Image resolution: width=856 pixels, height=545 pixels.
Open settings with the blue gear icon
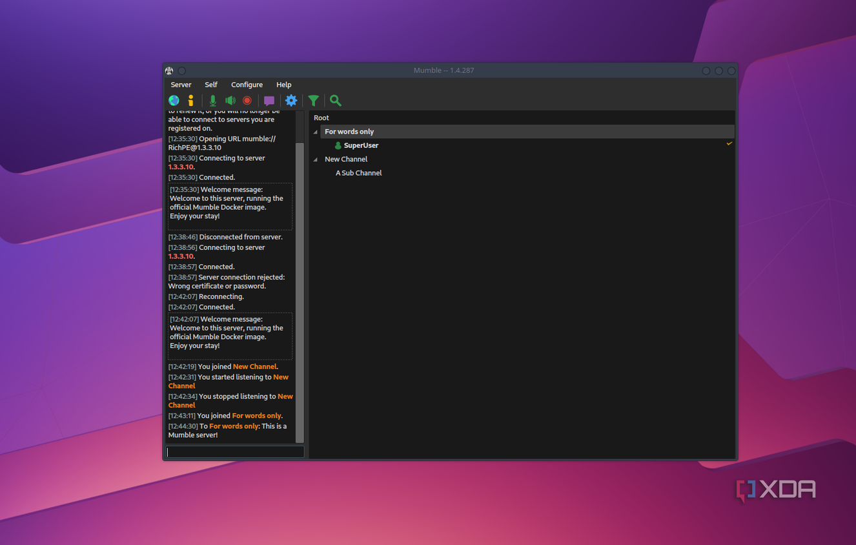[291, 100]
